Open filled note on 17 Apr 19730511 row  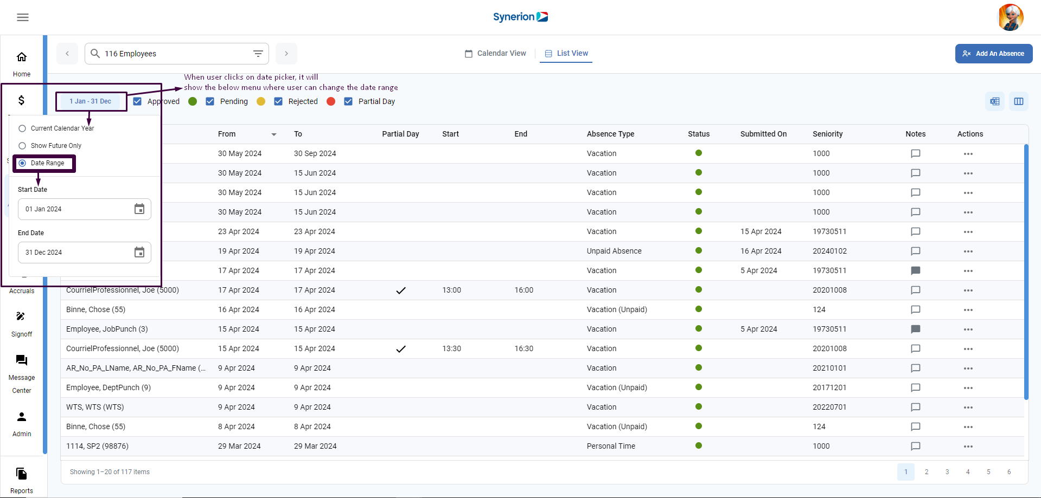tap(916, 270)
